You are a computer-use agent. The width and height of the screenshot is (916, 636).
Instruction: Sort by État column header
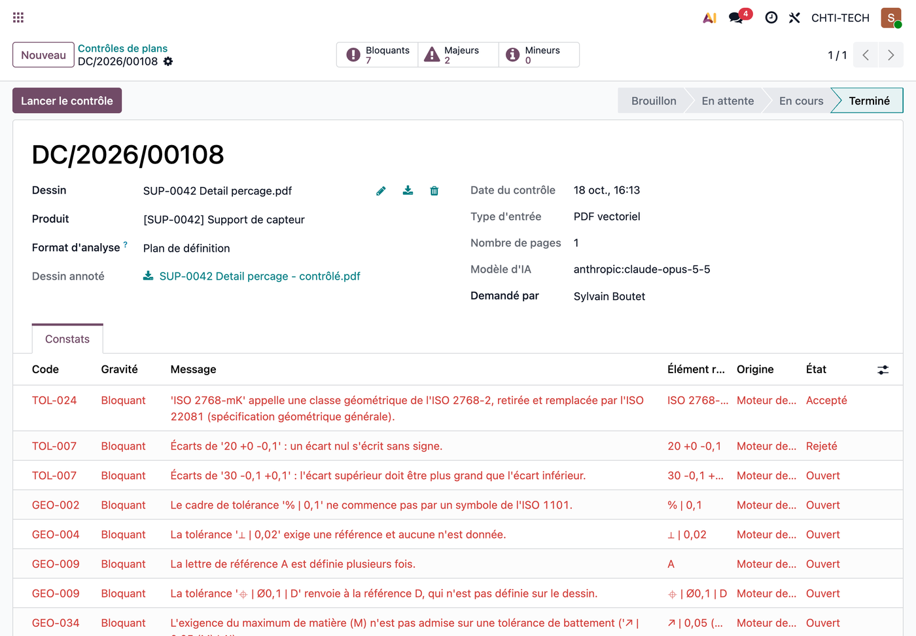[x=816, y=369]
